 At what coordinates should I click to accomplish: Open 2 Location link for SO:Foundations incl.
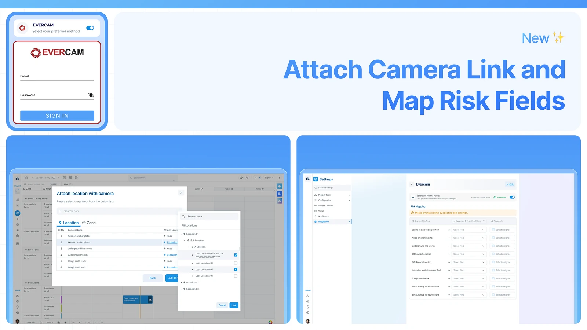[x=171, y=255]
